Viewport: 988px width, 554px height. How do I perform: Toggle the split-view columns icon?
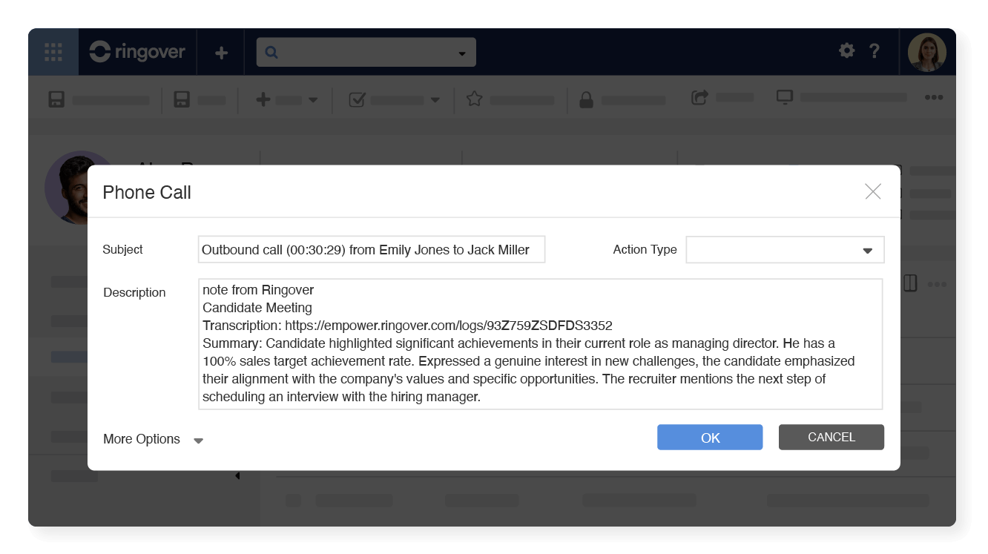[x=910, y=283]
